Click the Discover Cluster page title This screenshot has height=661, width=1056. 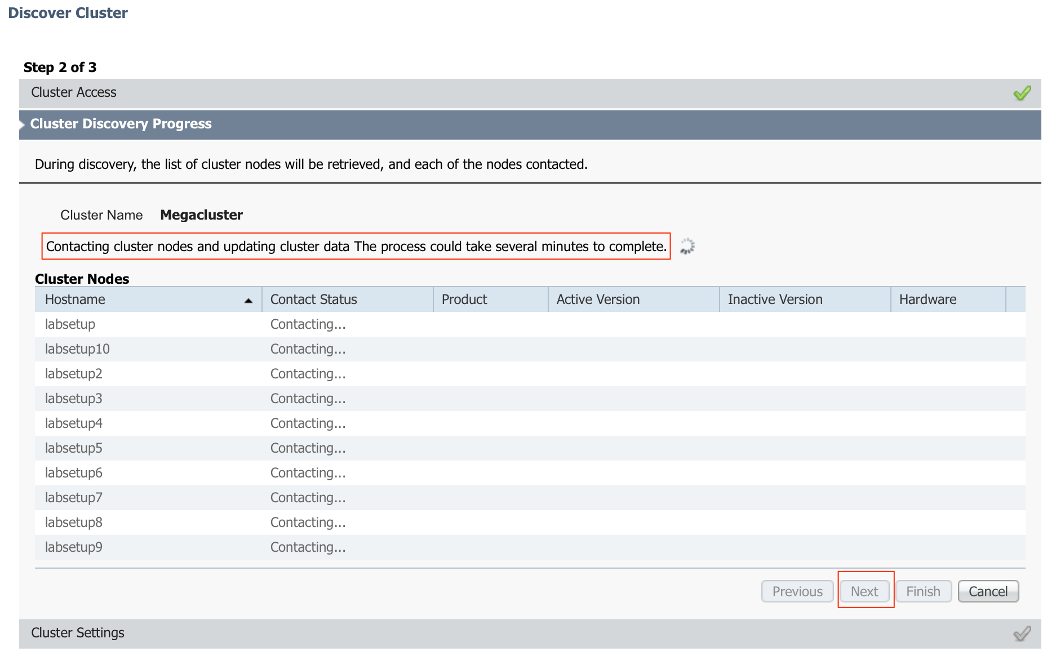click(68, 13)
